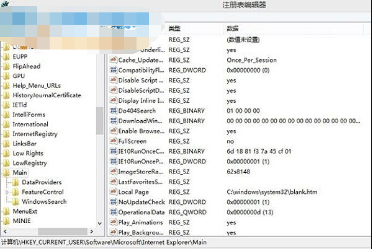
Task: Open the LowRegistry key
Action: [x=30, y=163]
